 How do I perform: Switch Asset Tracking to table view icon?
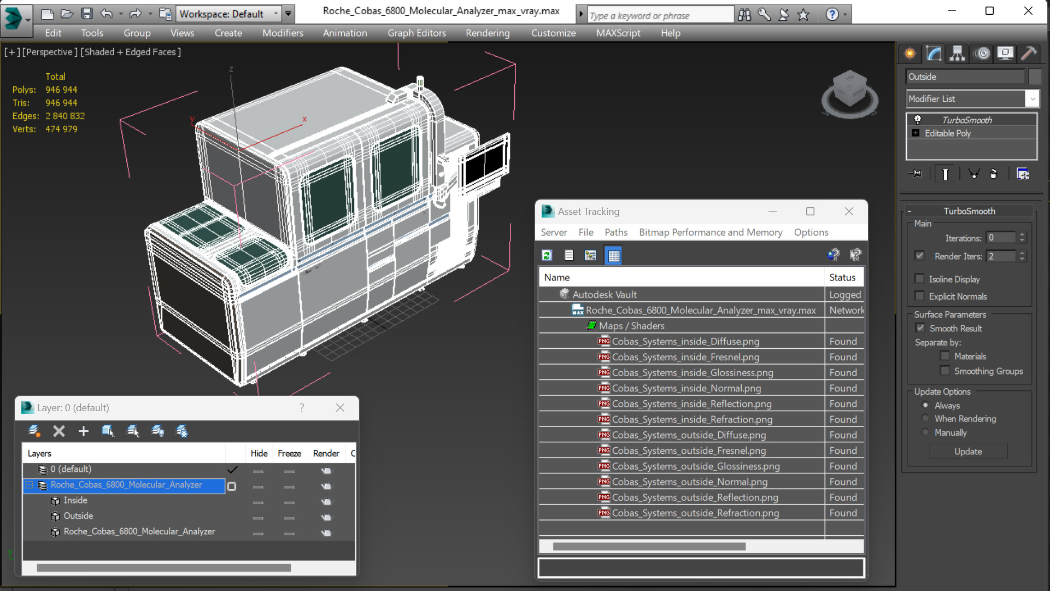(x=614, y=255)
